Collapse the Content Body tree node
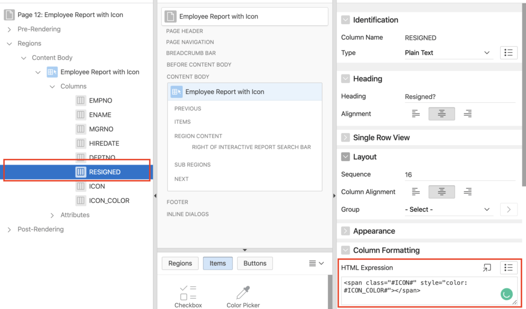Screen dimensions: 526x309 [x=24, y=58]
